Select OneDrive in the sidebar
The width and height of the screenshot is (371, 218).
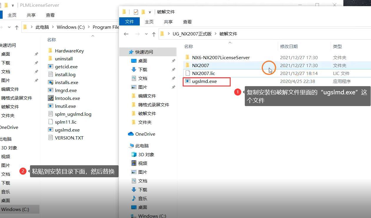[x=144, y=134]
